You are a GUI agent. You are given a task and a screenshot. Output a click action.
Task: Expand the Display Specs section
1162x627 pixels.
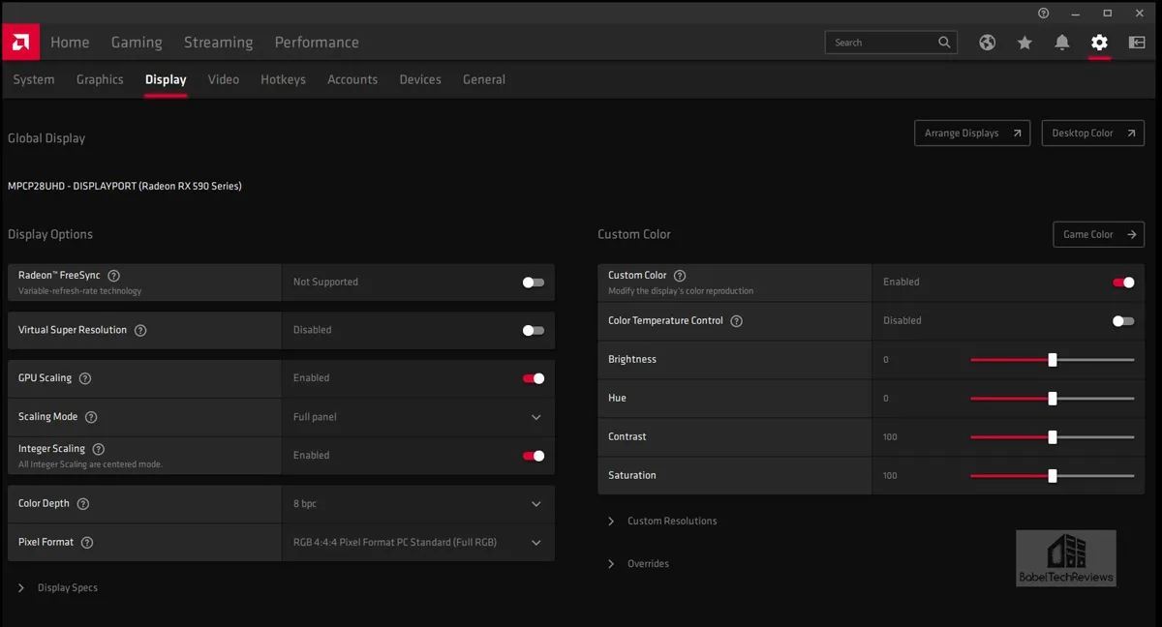pos(58,588)
